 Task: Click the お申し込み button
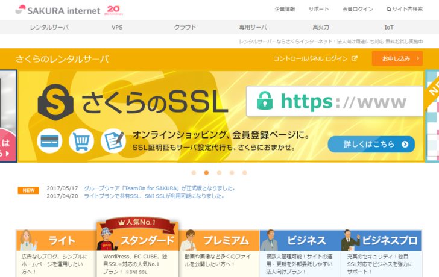click(397, 58)
